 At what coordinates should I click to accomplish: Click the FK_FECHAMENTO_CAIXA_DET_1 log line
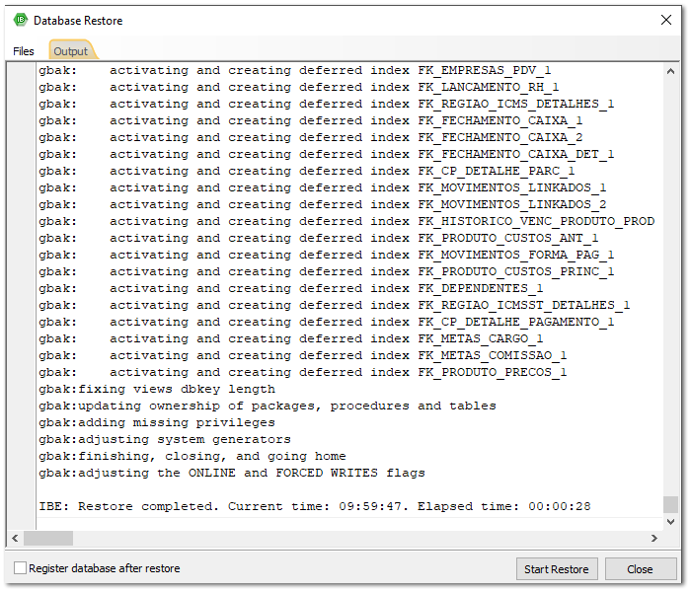(x=327, y=154)
